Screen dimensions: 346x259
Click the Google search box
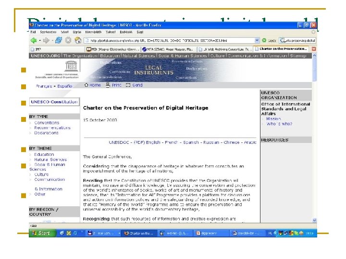pyautogui.click(x=297, y=40)
